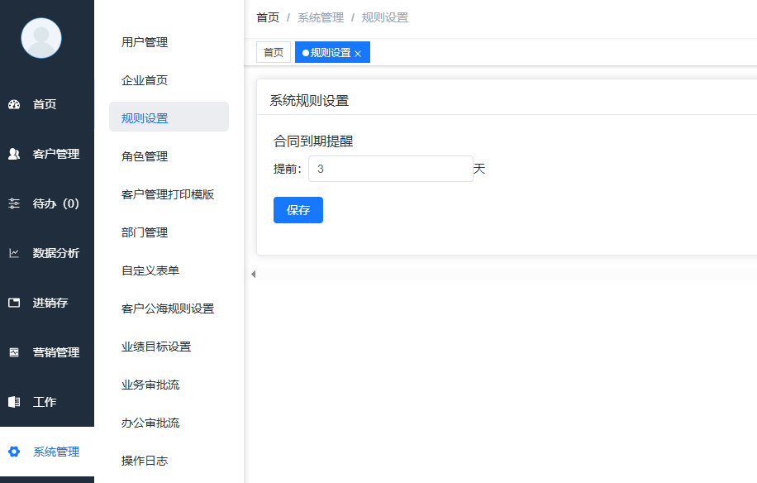
Task: Click the 天 unit label
Action: [x=479, y=169]
